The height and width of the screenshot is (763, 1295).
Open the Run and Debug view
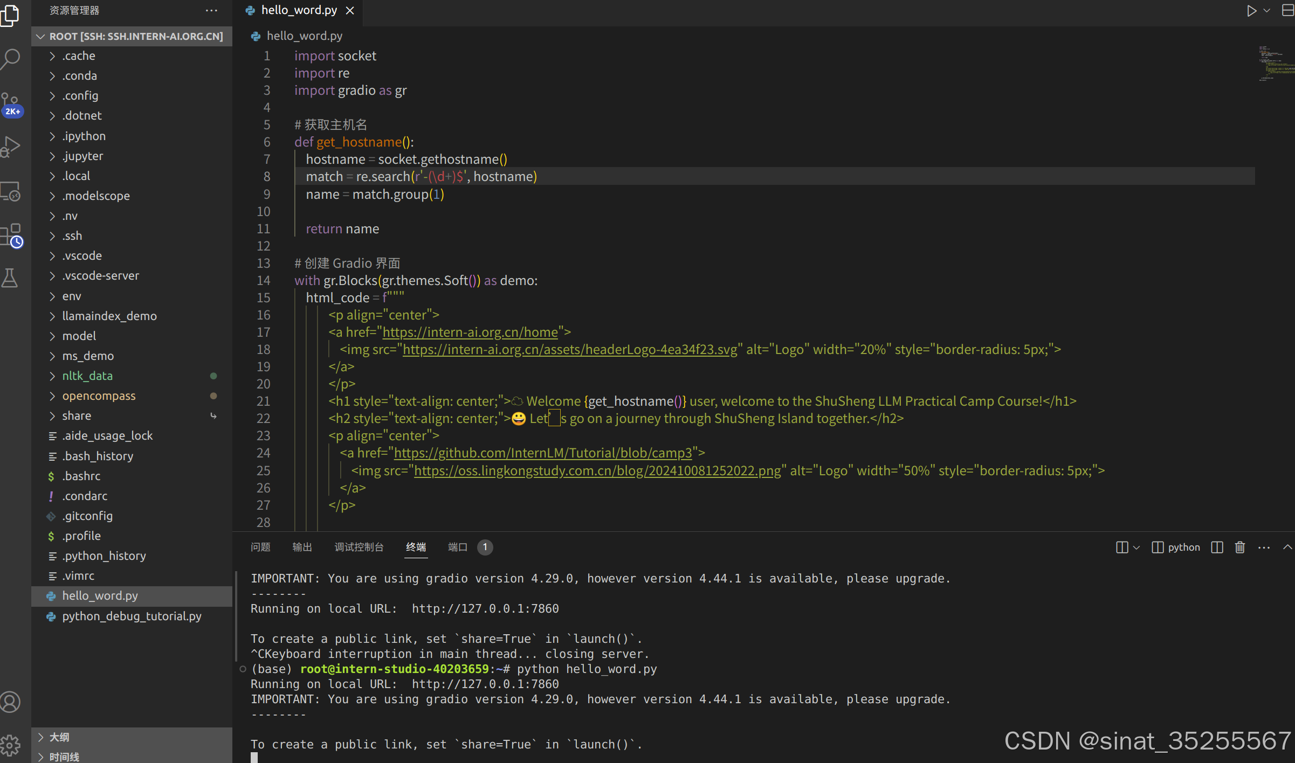(12, 146)
